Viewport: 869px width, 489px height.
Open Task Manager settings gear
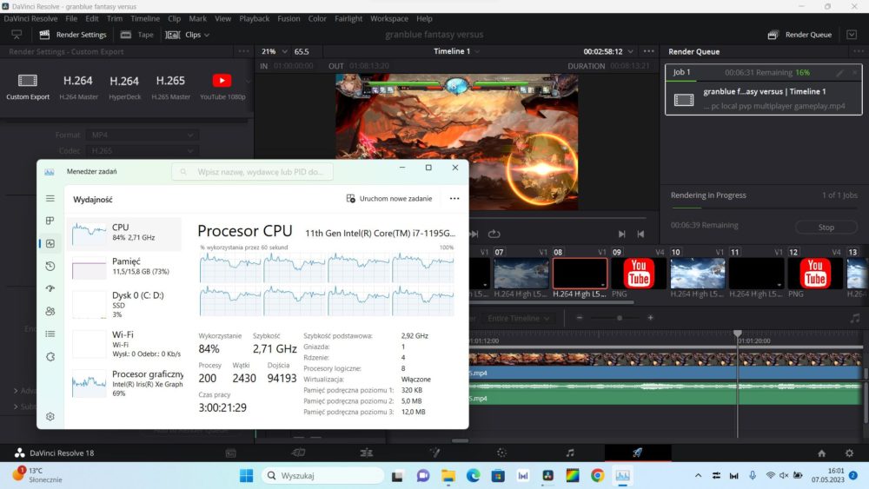point(50,416)
